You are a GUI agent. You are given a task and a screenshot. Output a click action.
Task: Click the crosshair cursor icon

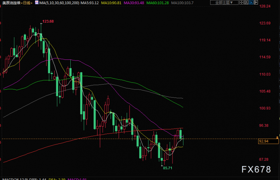[x=241, y=2]
